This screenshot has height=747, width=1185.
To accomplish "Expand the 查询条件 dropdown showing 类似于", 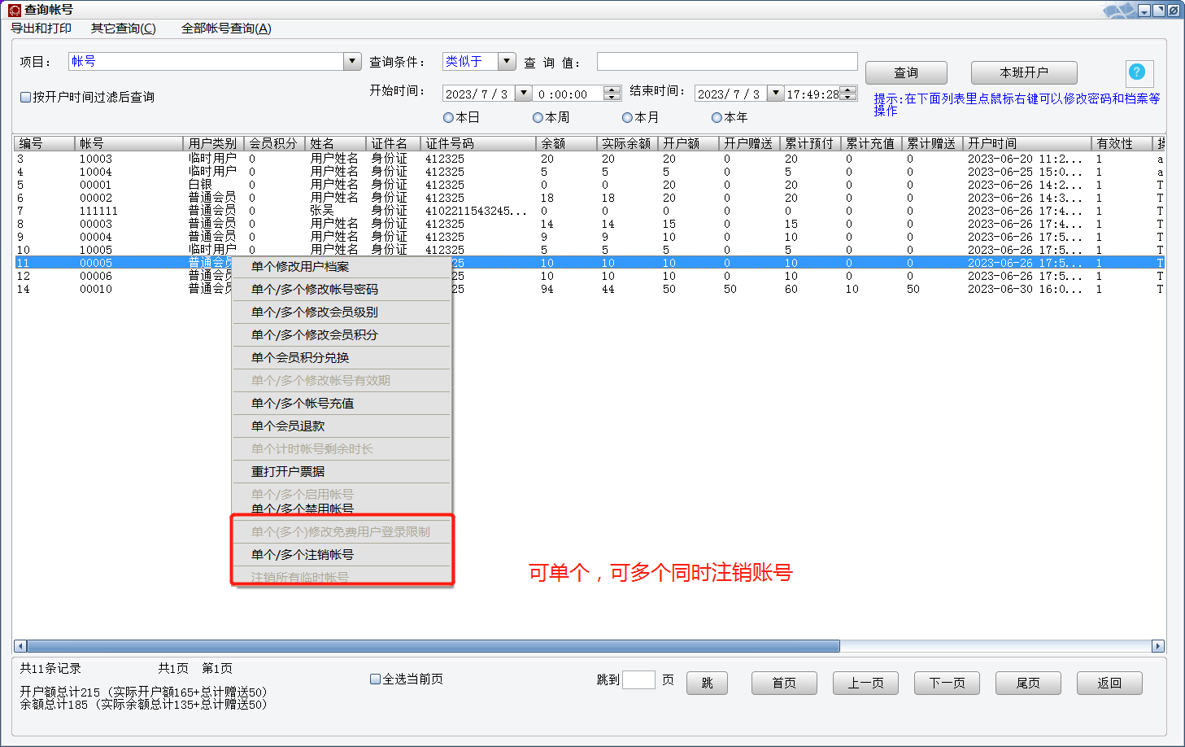I will tap(507, 61).
